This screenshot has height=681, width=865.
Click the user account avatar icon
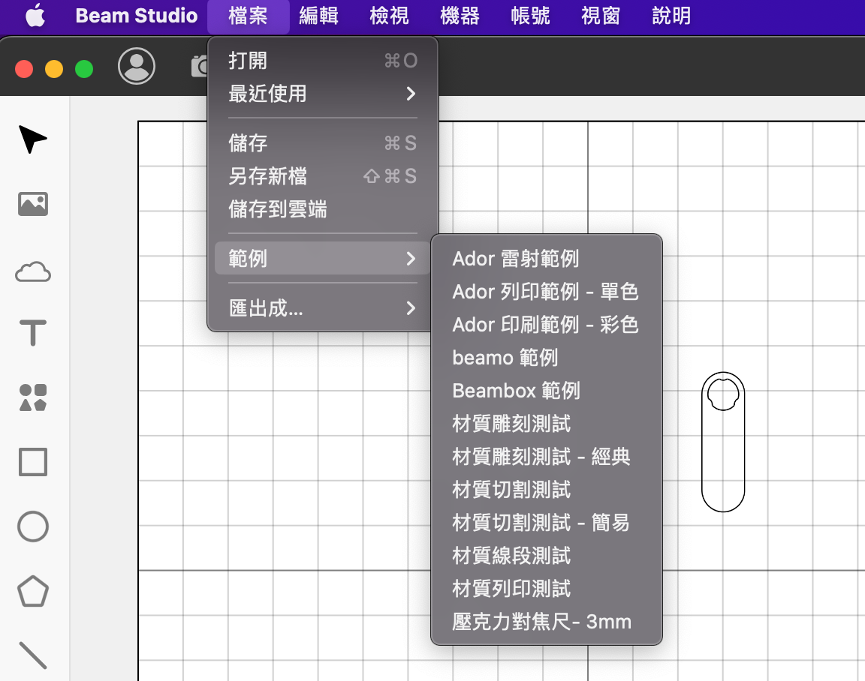point(136,66)
